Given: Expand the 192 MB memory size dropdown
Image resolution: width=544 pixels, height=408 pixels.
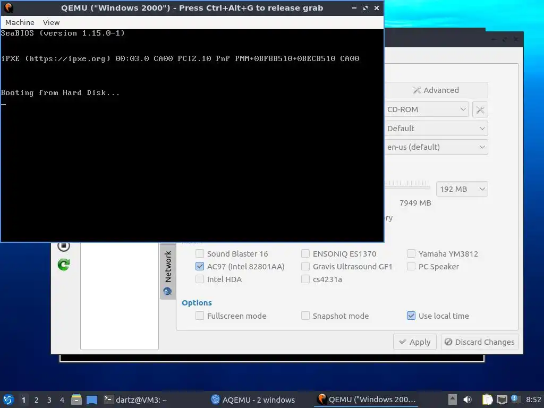Looking at the screenshot, I should [x=462, y=189].
